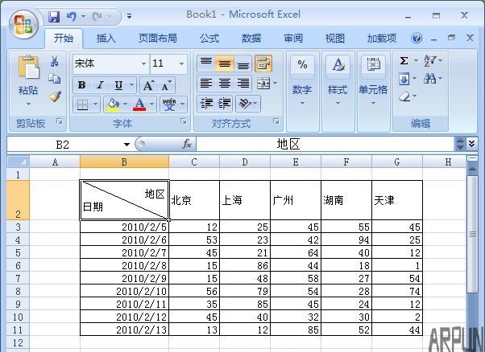
Task: Click the Select All corner button
Action: click(x=18, y=162)
